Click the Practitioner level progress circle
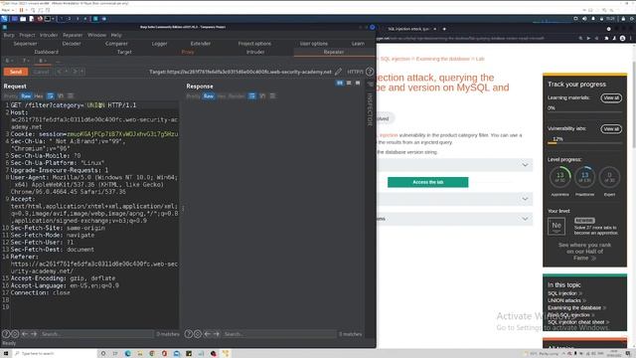This screenshot has height=358, width=636. pos(584,177)
